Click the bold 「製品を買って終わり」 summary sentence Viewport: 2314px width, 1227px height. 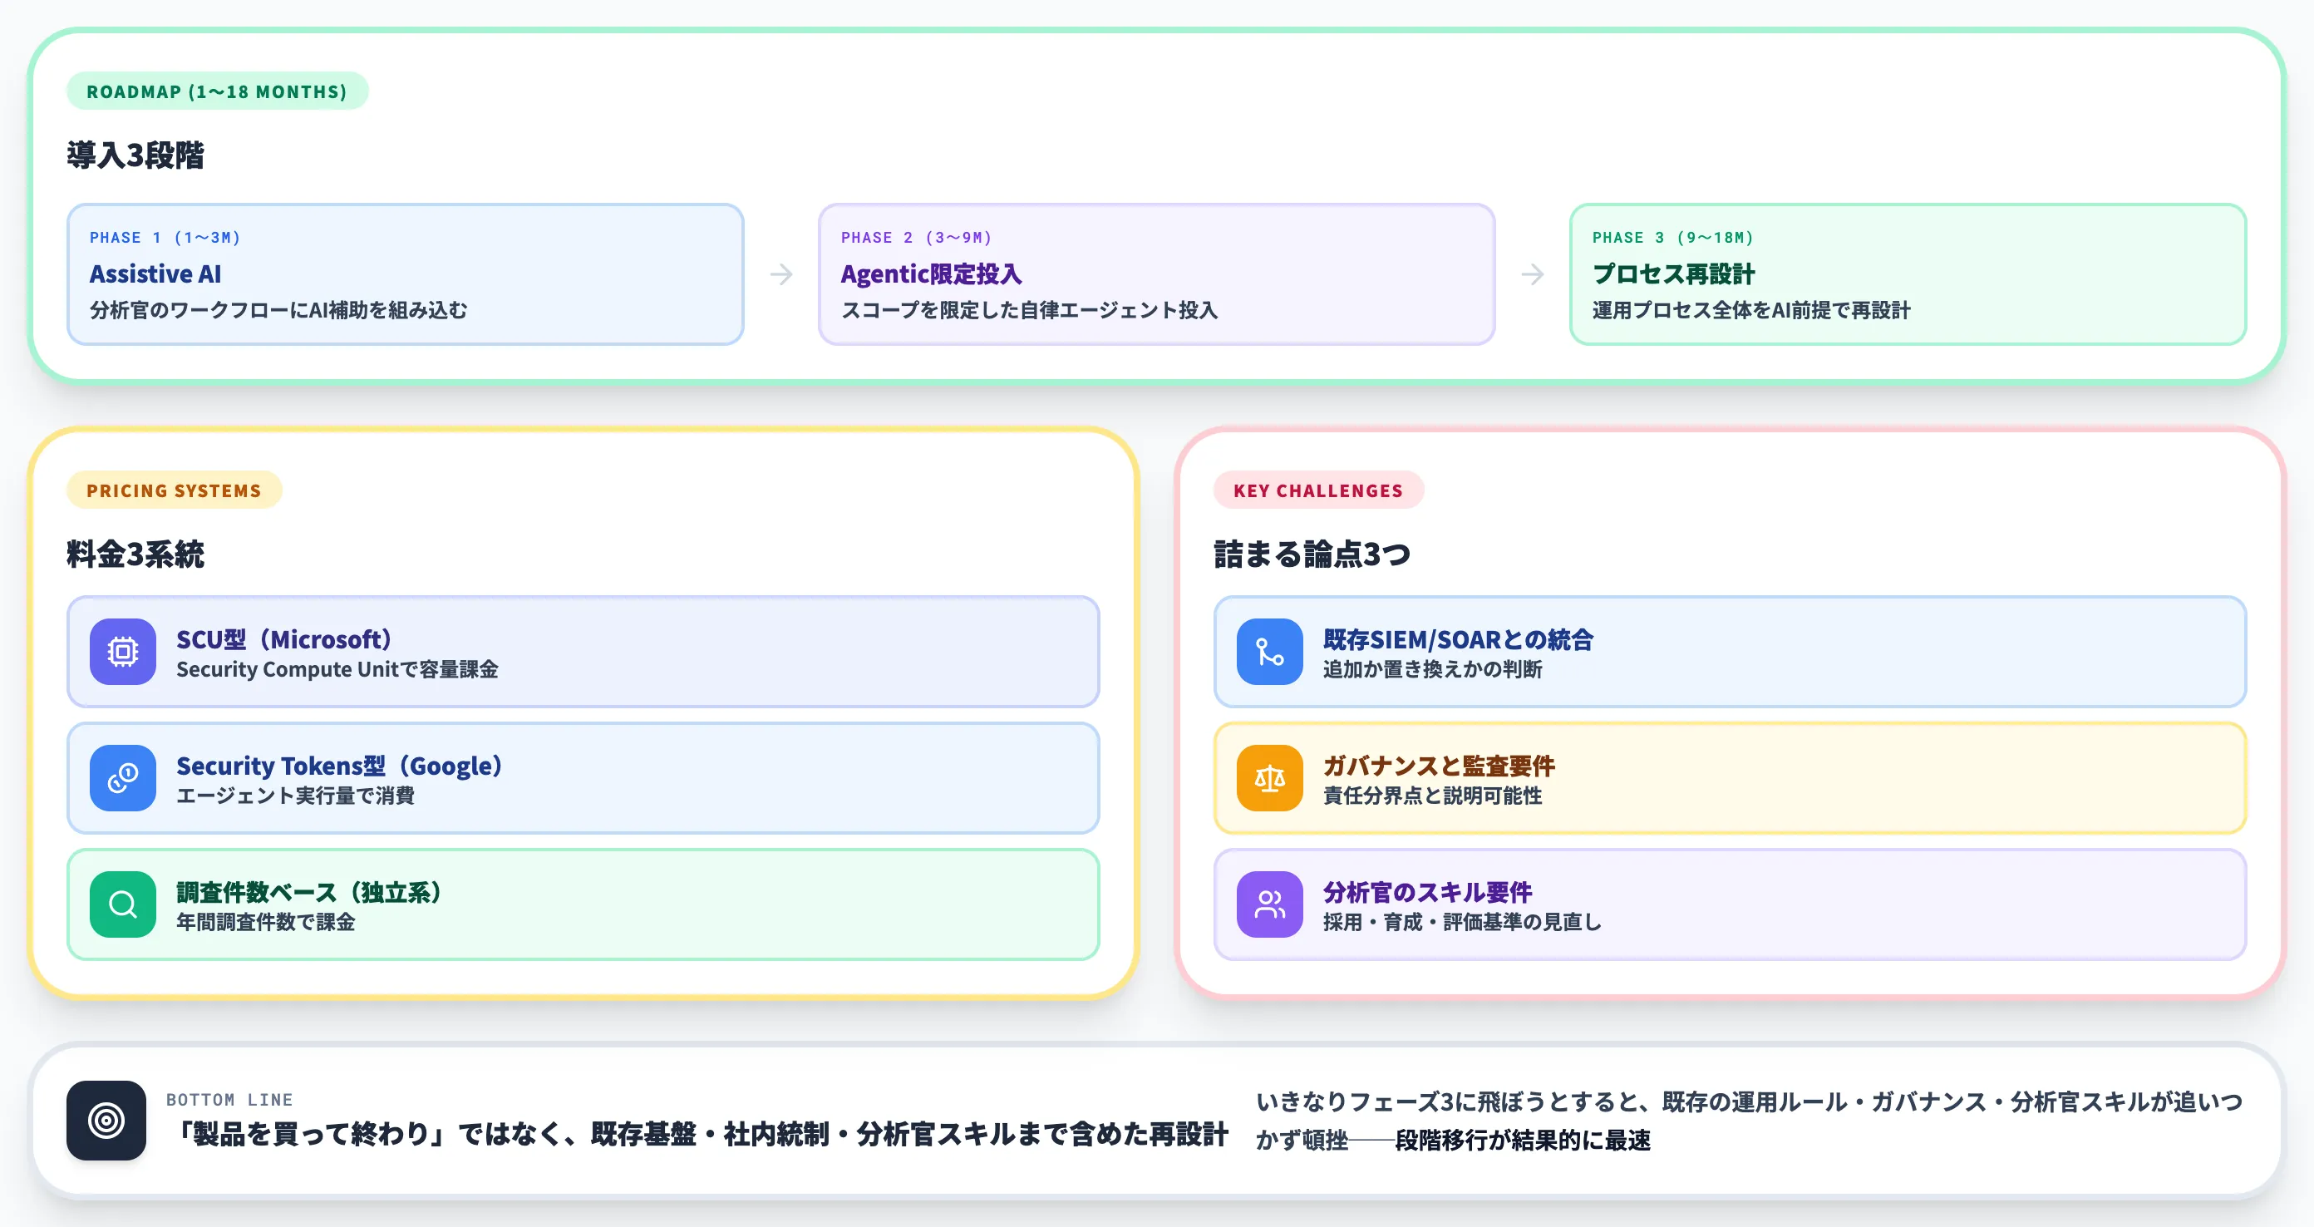coord(697,1134)
